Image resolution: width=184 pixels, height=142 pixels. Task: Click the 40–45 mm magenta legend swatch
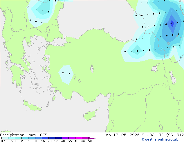click(x=79, y=138)
